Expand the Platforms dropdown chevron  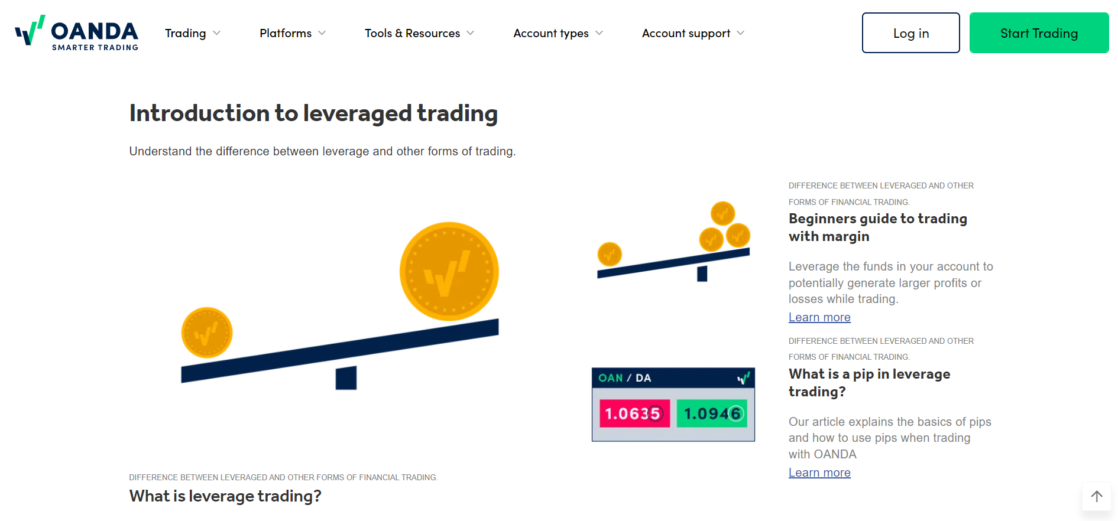[322, 33]
